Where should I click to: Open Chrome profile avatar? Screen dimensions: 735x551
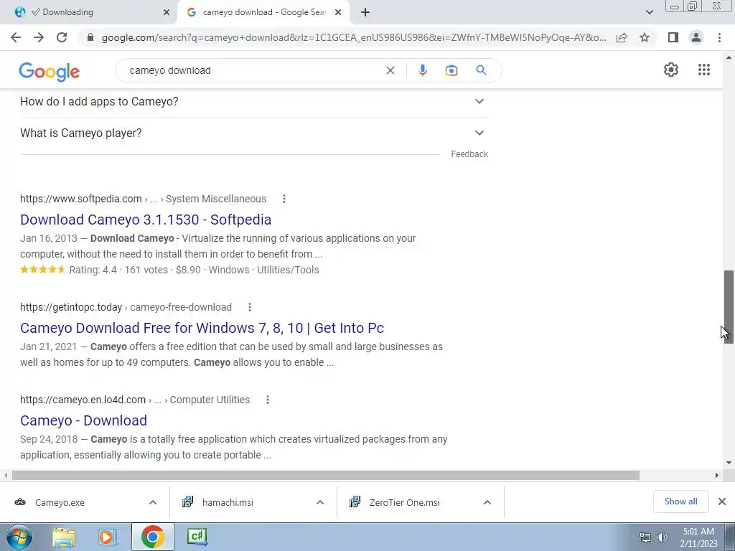[696, 37]
